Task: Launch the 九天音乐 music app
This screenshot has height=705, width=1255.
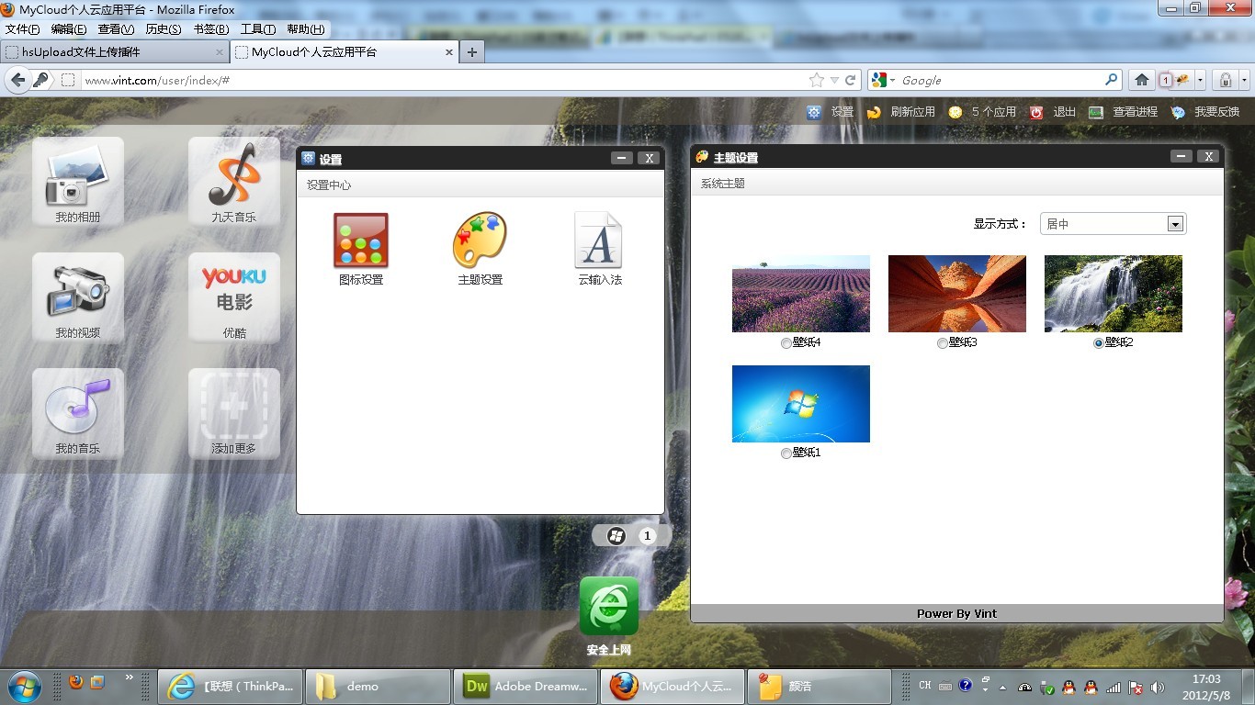Action: tap(234, 181)
